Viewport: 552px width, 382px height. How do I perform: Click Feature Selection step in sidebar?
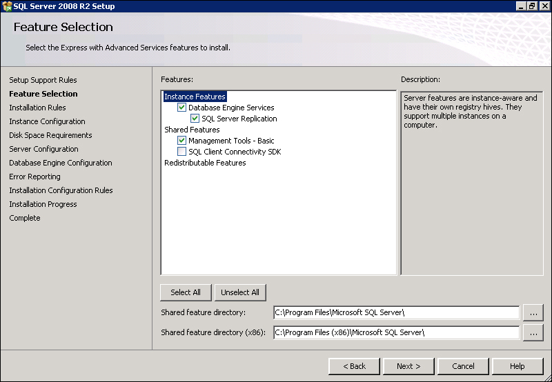click(43, 94)
